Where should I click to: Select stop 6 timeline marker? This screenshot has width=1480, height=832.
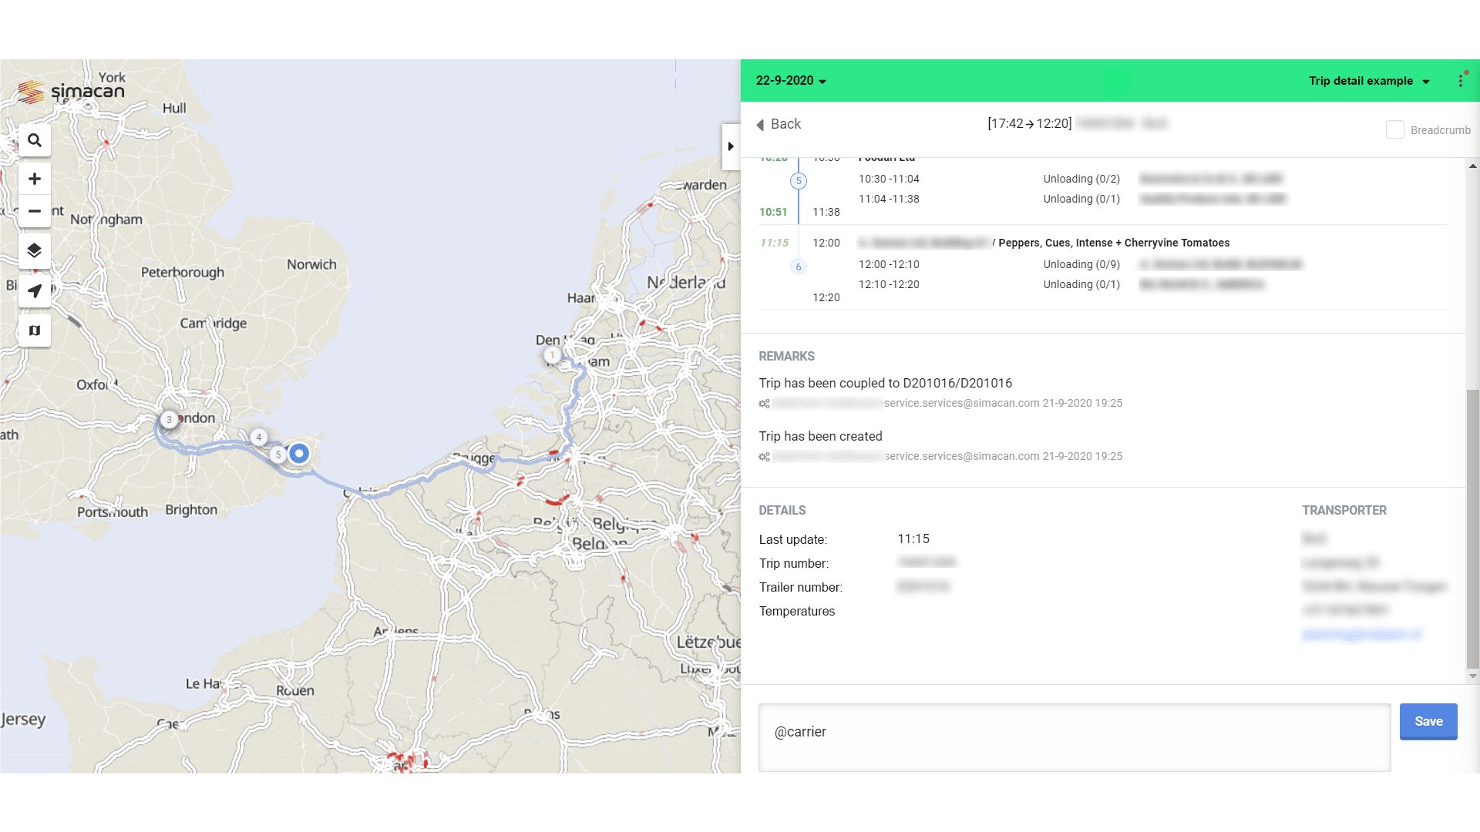pyautogui.click(x=799, y=267)
